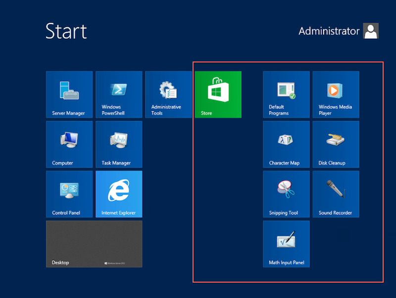
Task: Click the Start heading text
Action: (x=66, y=31)
